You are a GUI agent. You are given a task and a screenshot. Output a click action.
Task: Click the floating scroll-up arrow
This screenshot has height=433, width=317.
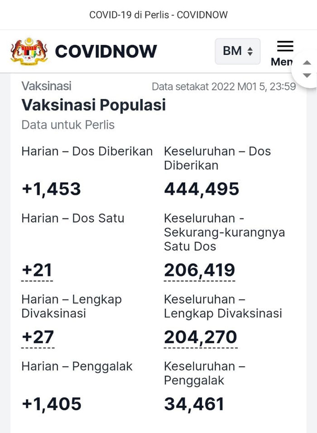pos(307,63)
